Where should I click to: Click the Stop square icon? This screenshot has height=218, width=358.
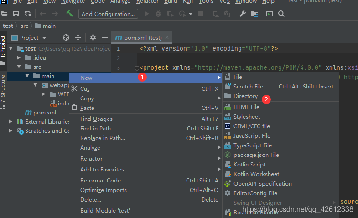201,14
